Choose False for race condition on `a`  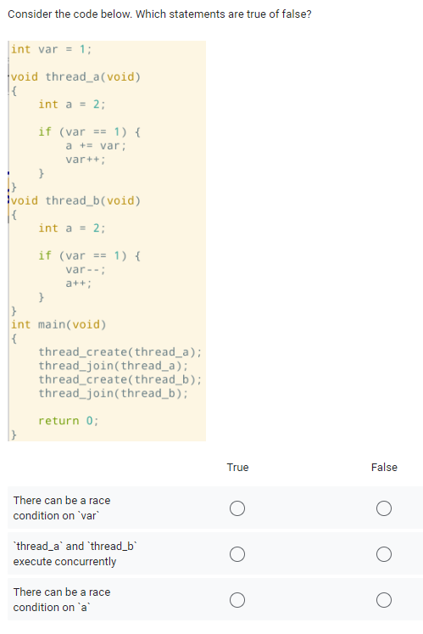coord(383,600)
